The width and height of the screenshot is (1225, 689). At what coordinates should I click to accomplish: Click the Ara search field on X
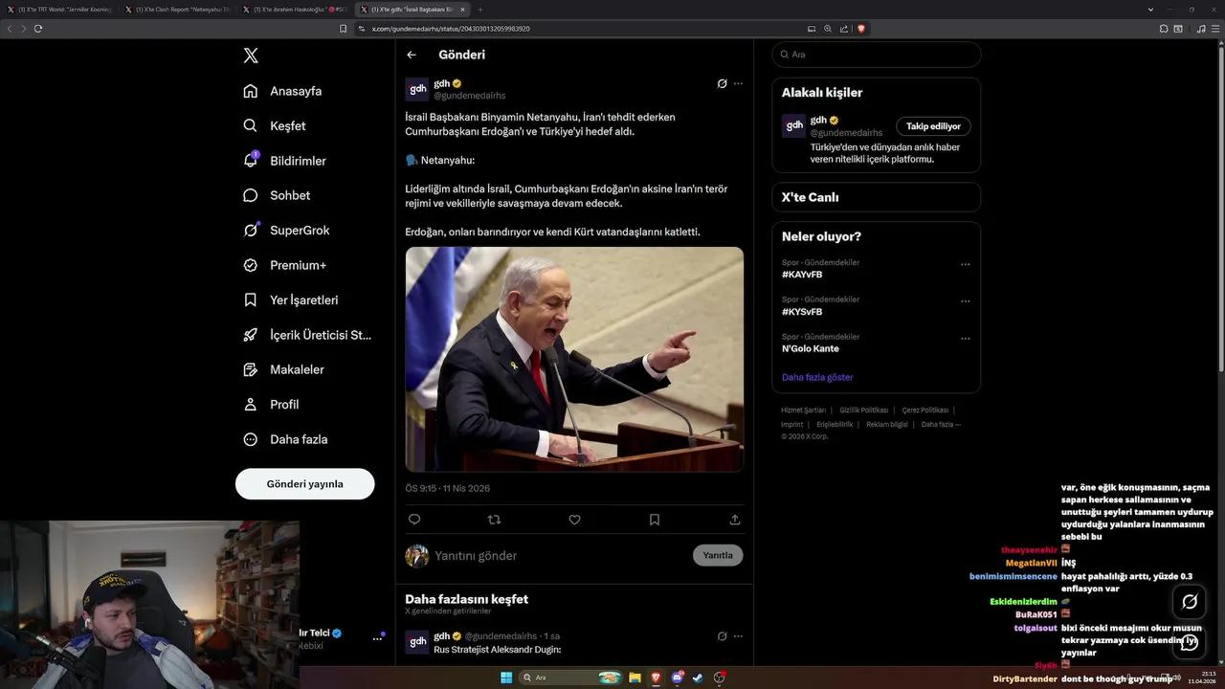point(876,55)
